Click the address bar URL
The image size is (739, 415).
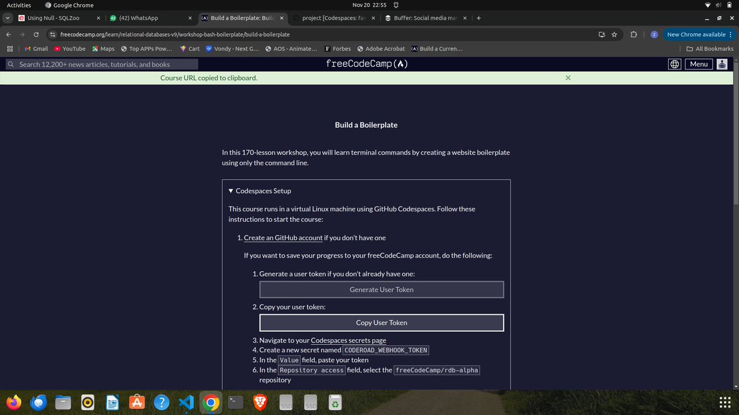click(x=175, y=34)
